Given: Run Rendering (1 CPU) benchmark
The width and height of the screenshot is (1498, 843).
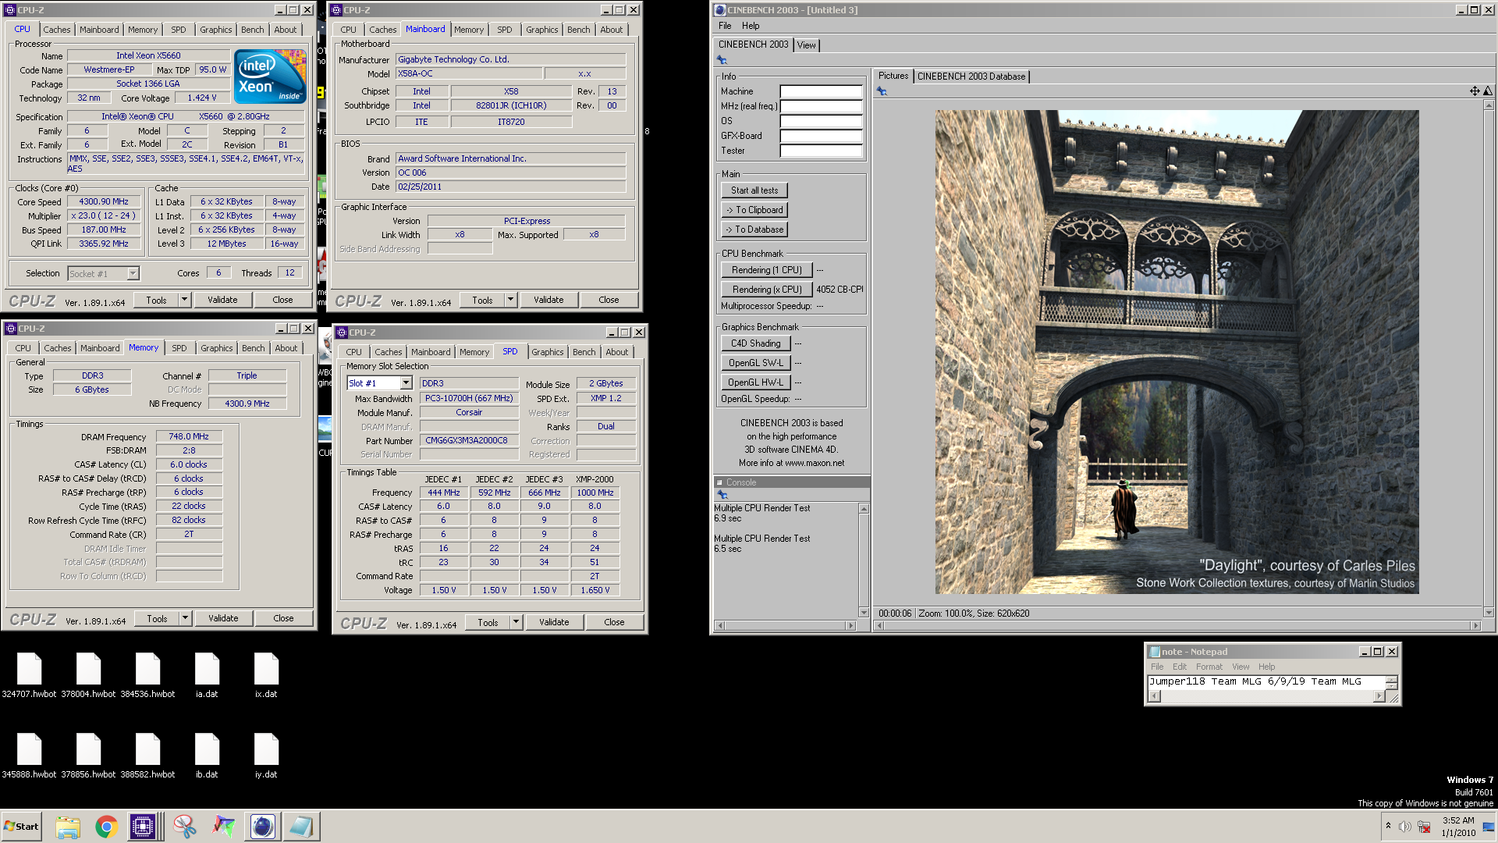Looking at the screenshot, I should click(x=767, y=270).
